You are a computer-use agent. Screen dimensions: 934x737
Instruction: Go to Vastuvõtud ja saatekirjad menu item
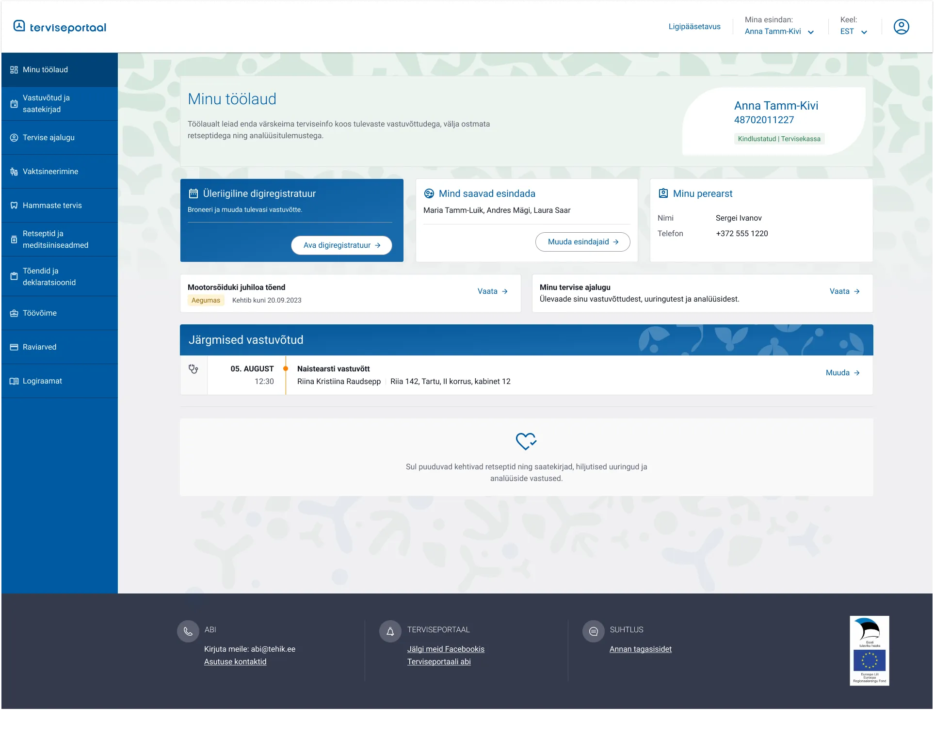click(60, 104)
